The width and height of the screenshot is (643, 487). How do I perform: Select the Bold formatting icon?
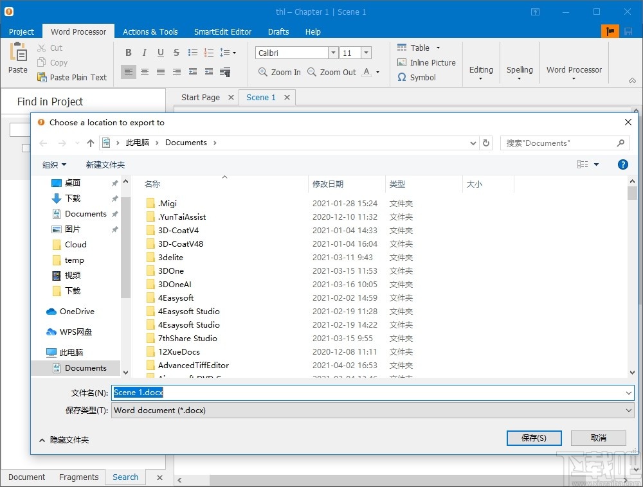[128, 52]
